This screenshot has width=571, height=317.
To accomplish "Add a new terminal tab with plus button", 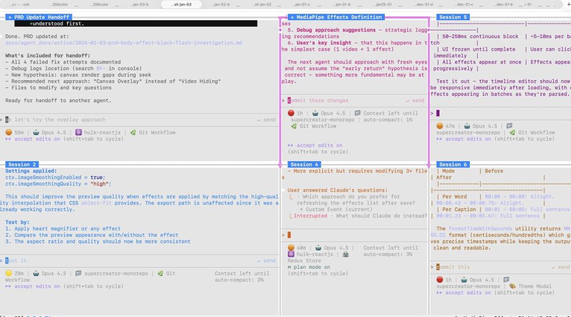I will 568,4.
